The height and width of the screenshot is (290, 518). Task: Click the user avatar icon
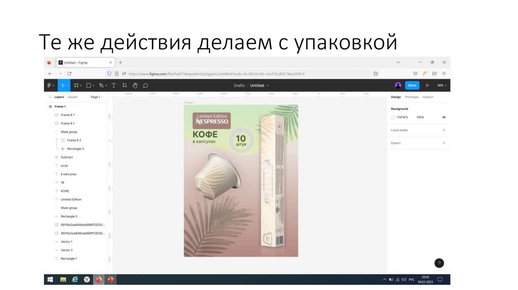click(x=398, y=85)
